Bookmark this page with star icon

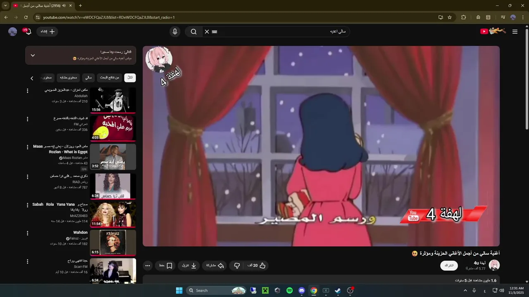point(450,17)
